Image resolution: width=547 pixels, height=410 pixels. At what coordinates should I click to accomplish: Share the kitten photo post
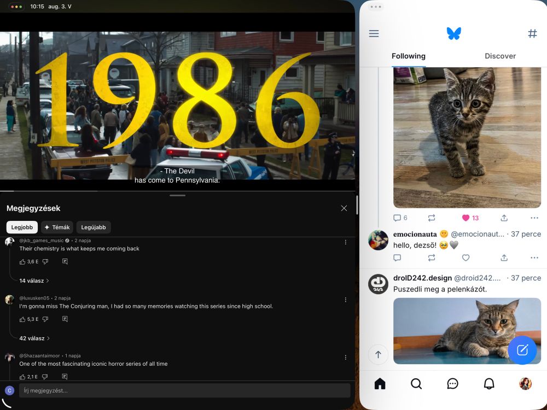tap(504, 218)
